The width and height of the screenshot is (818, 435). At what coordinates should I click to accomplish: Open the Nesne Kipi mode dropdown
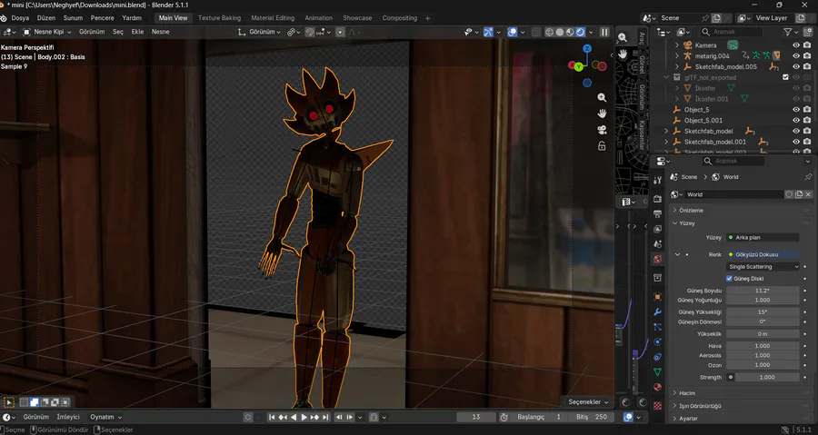(47, 32)
